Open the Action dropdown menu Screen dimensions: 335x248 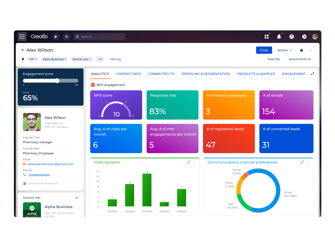pyautogui.click(x=285, y=50)
